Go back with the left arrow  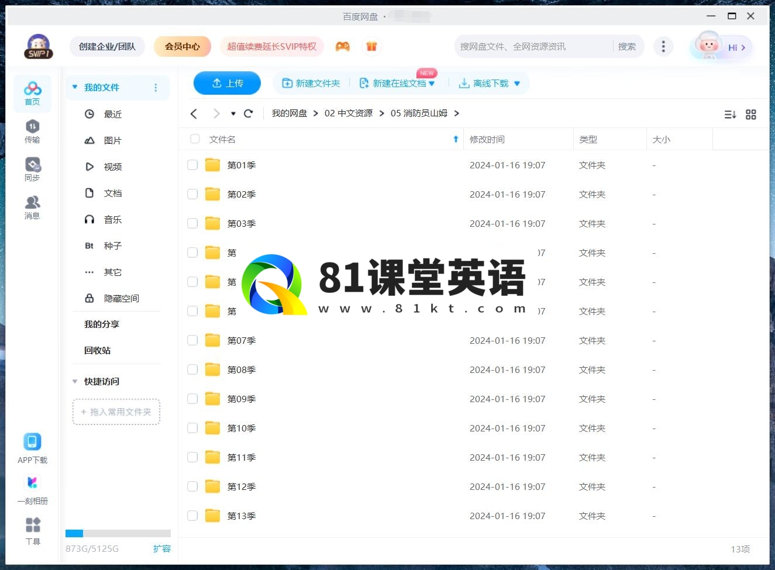coord(194,113)
